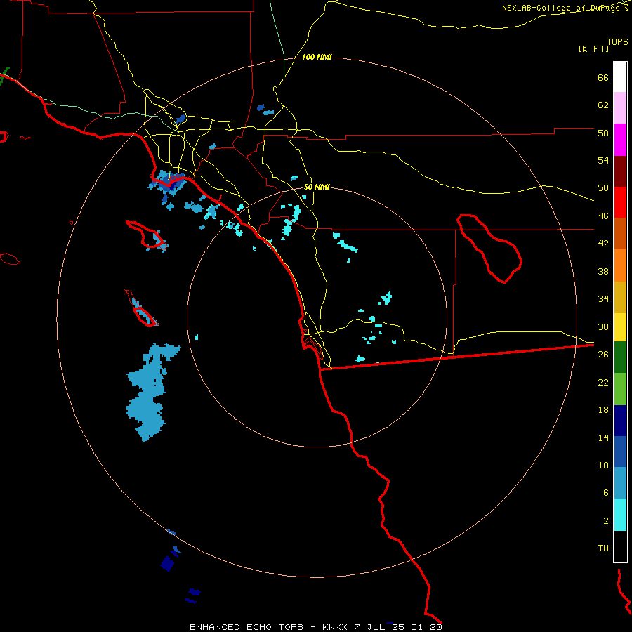Click the "30" legend value
This screenshot has width=632, height=632.
point(603,327)
